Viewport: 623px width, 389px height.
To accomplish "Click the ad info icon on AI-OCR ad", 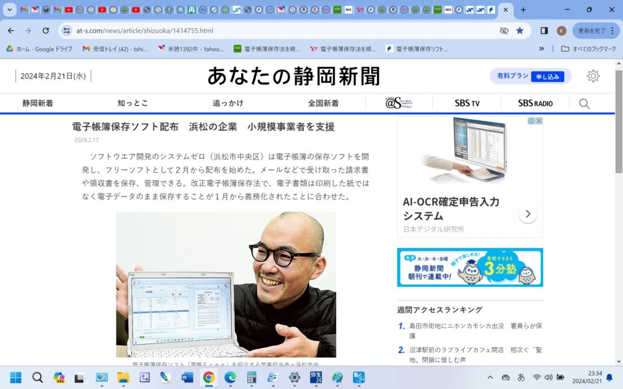I will 531,121.
